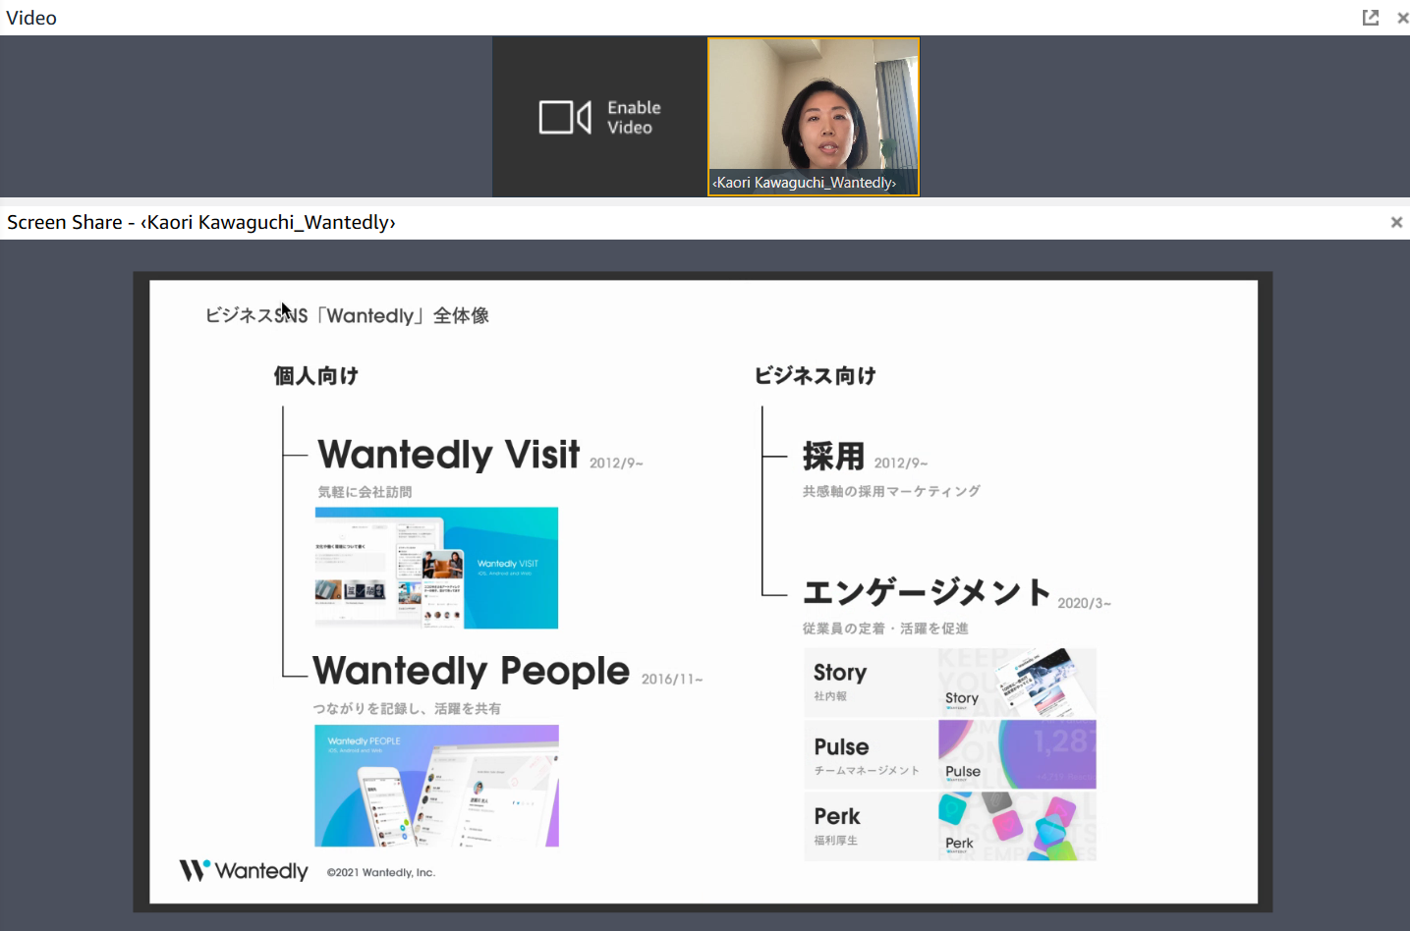The image size is (1410, 931).
Task: Click the "Wantedly People" heading
Action: tap(471, 671)
